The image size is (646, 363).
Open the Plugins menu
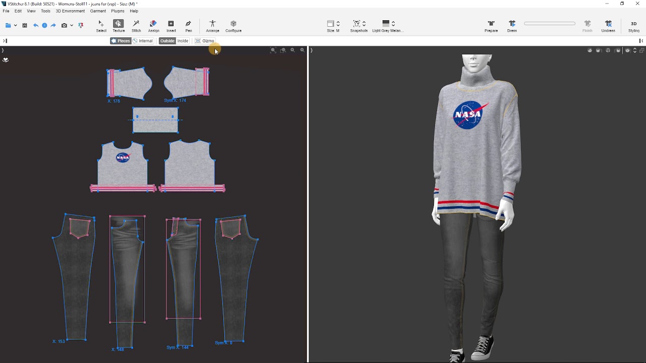coord(118,11)
